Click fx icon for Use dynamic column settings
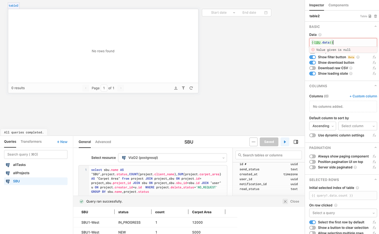The width and height of the screenshot is (379, 234). (x=374, y=135)
